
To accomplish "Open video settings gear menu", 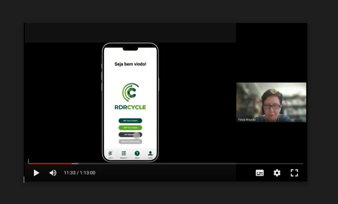I will [x=277, y=173].
